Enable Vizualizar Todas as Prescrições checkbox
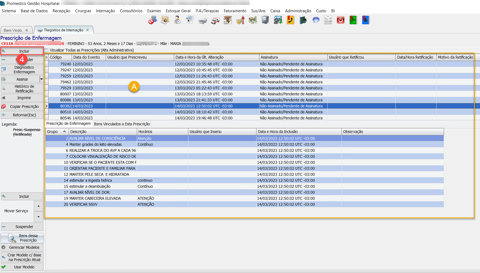480x273 pixels. point(46,50)
